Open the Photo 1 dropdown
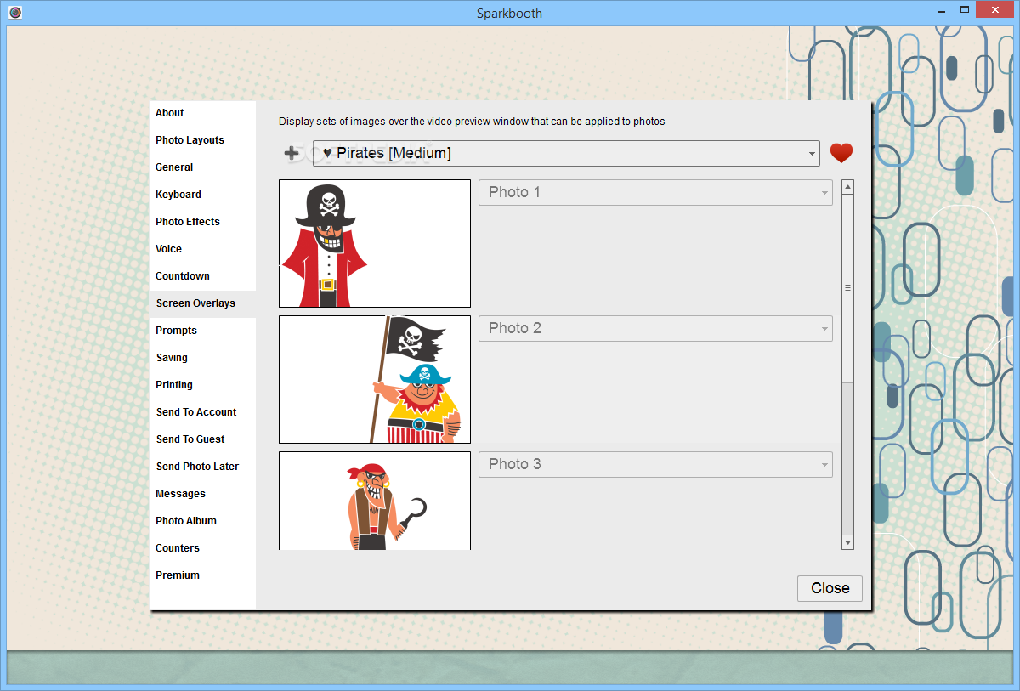This screenshot has width=1020, height=691. pos(655,192)
